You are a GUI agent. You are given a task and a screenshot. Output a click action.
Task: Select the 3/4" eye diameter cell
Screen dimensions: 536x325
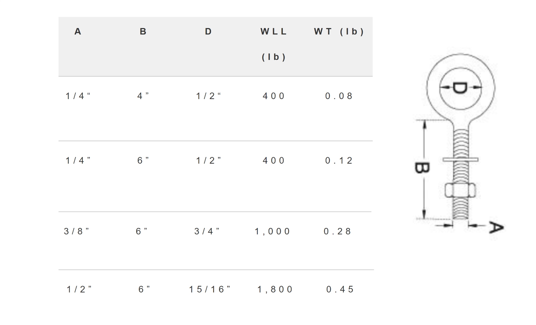207,231
